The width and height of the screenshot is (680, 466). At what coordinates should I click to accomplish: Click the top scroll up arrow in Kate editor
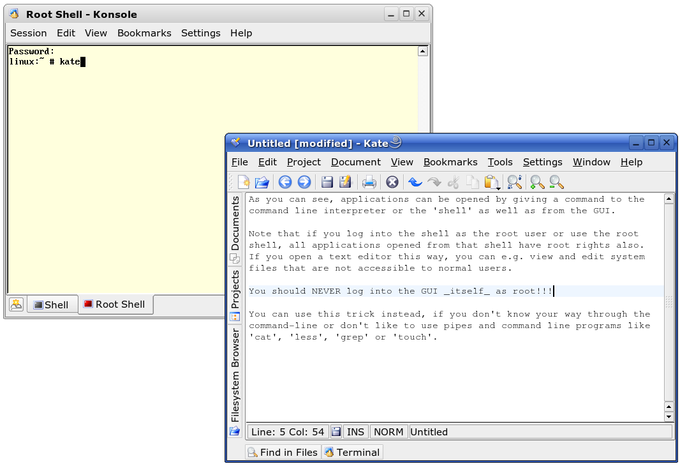(x=669, y=199)
